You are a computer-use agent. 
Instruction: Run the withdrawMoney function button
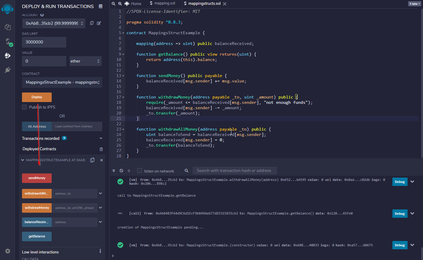(x=37, y=208)
